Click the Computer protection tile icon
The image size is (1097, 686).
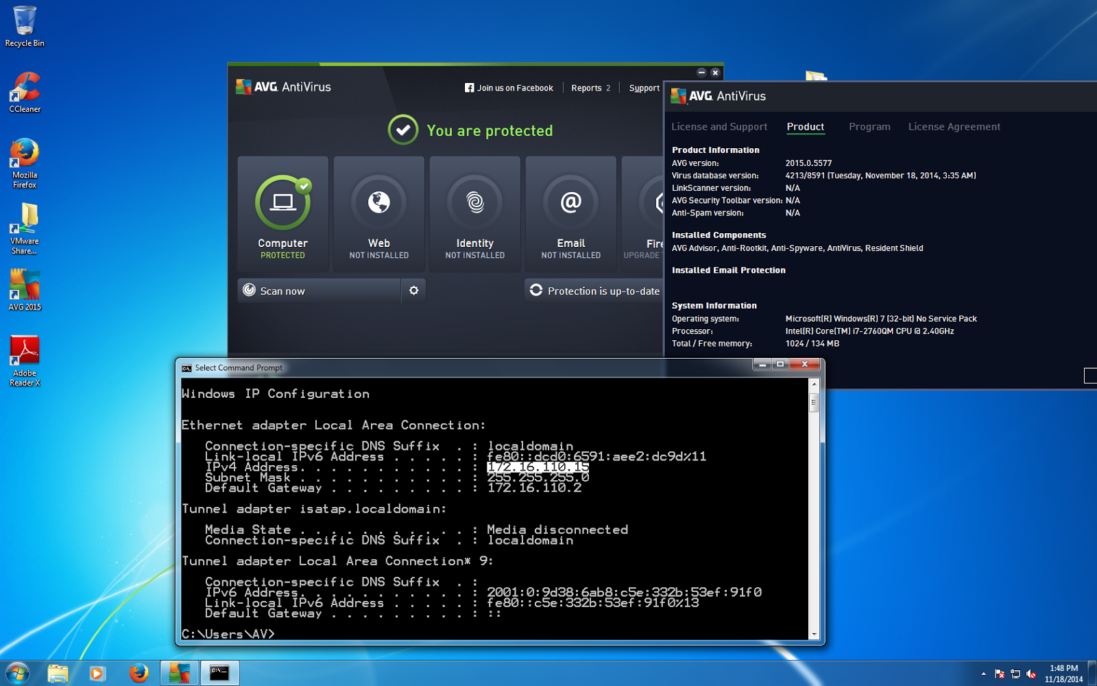pyautogui.click(x=282, y=203)
